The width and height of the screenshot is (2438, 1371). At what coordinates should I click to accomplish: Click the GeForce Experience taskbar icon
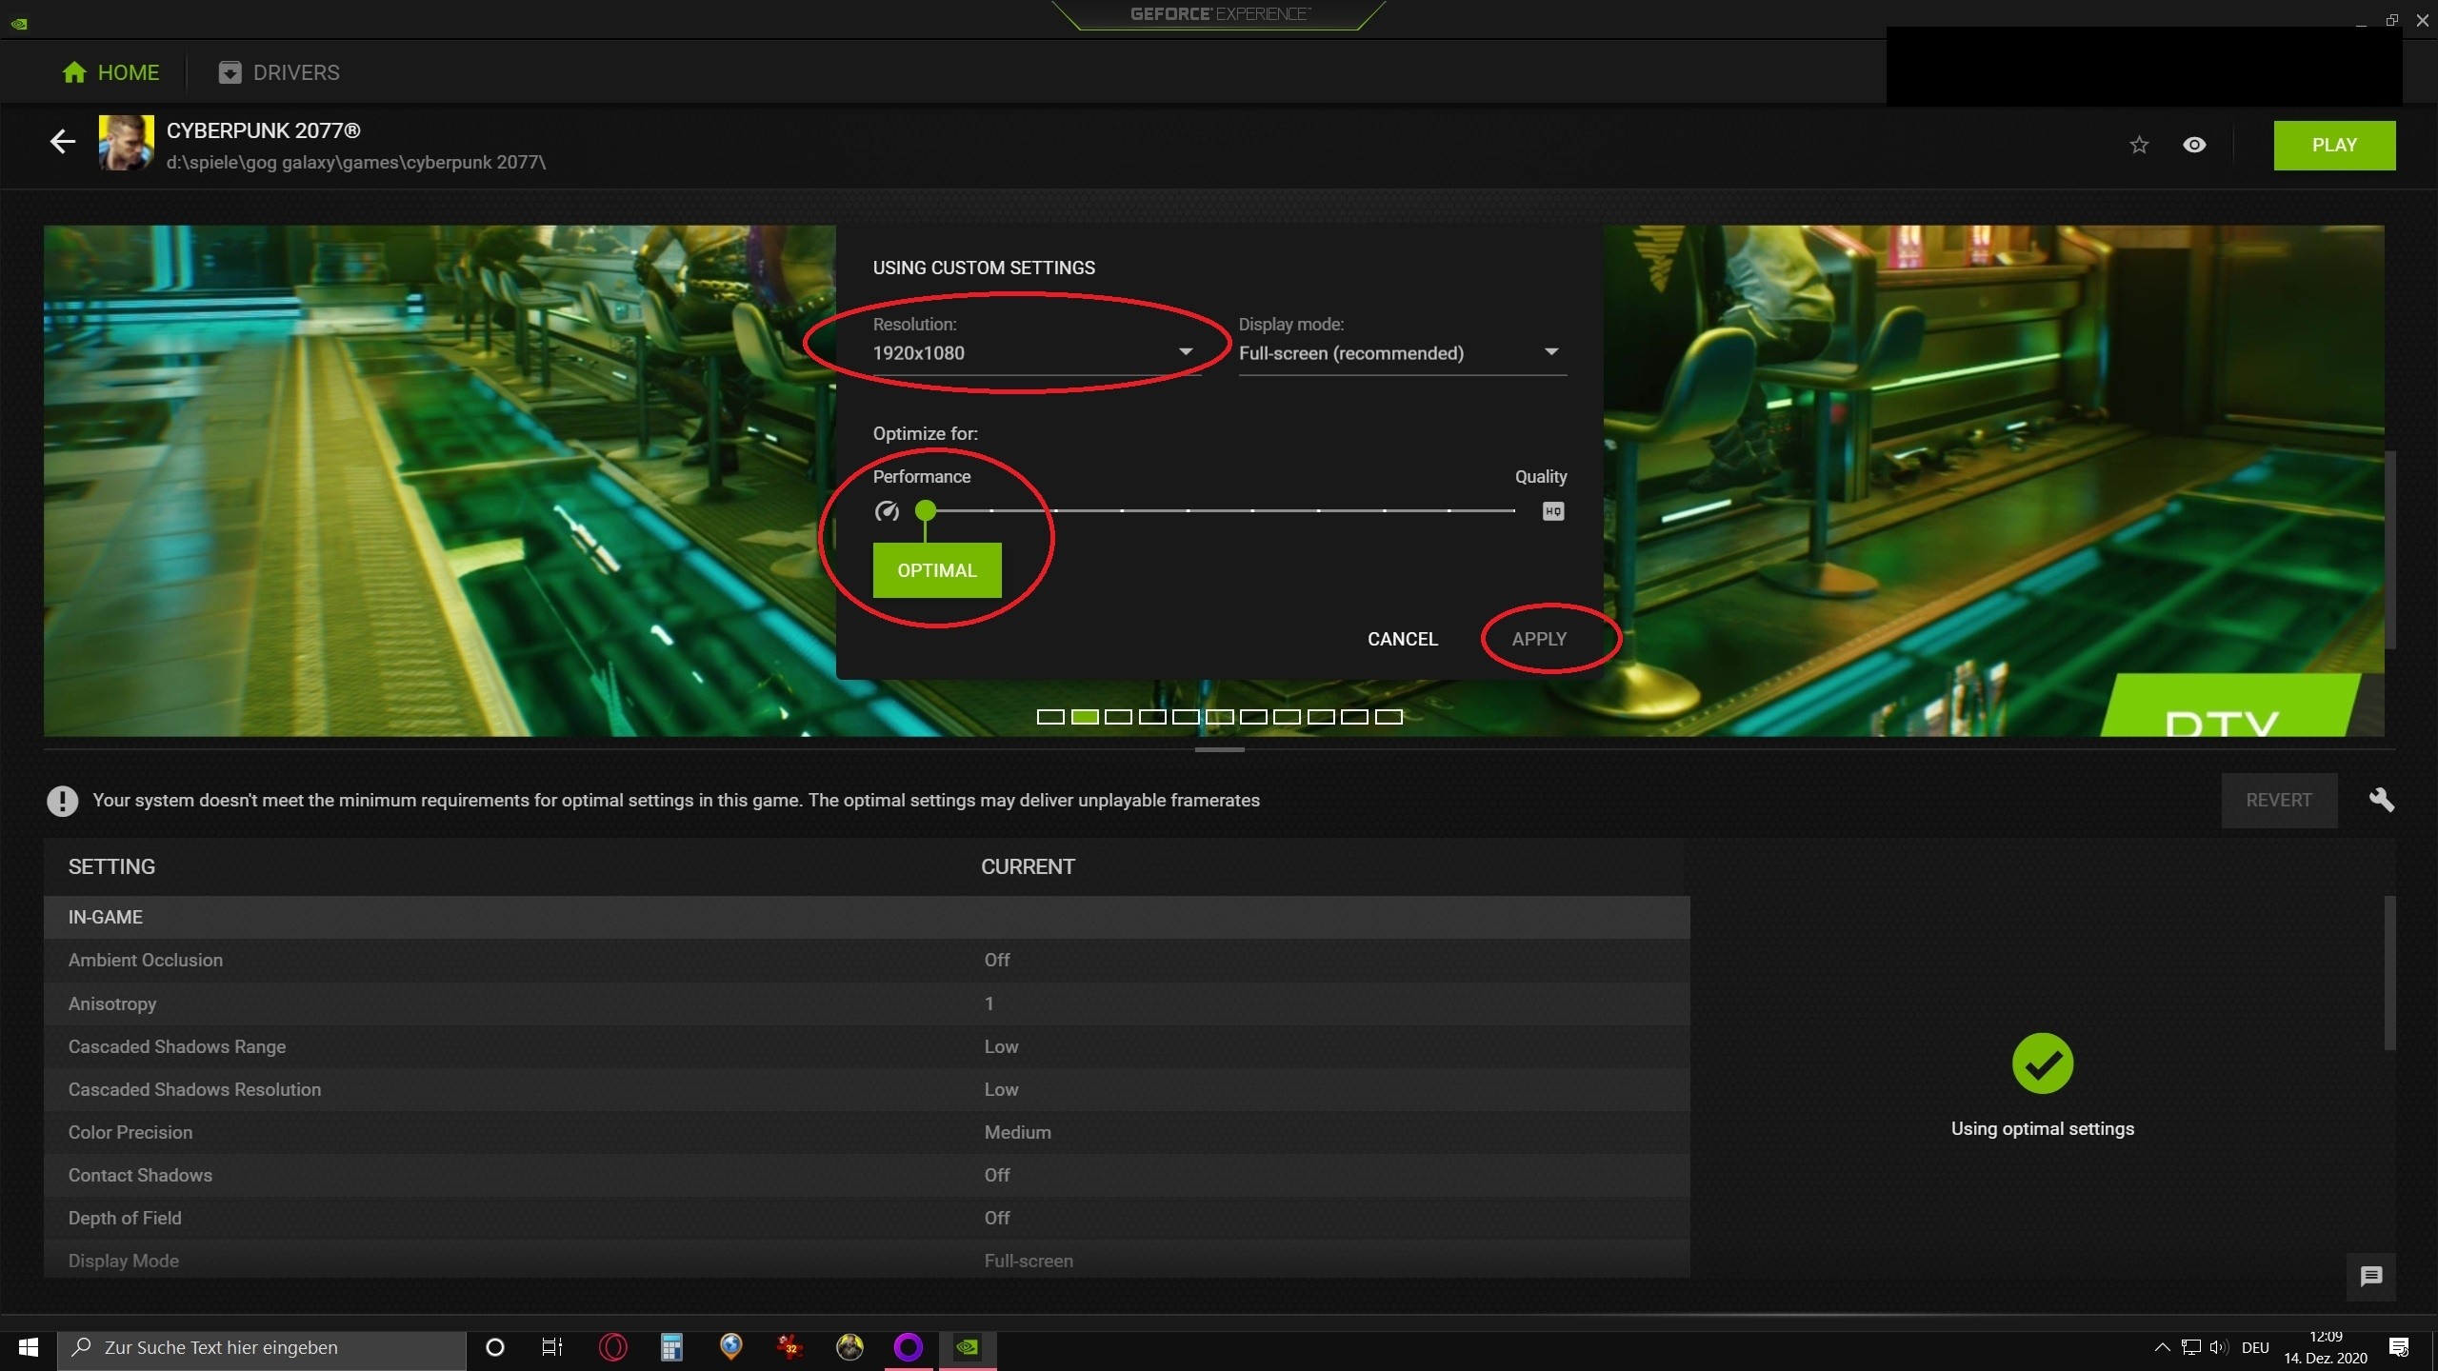pos(968,1347)
